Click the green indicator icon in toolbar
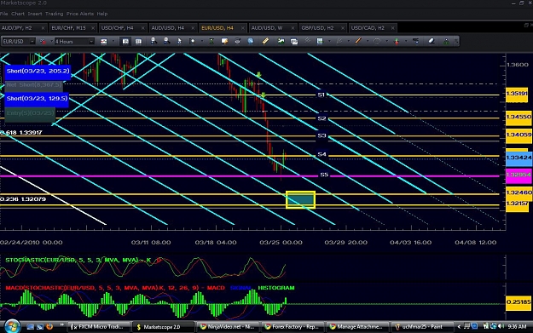 (x=211, y=41)
